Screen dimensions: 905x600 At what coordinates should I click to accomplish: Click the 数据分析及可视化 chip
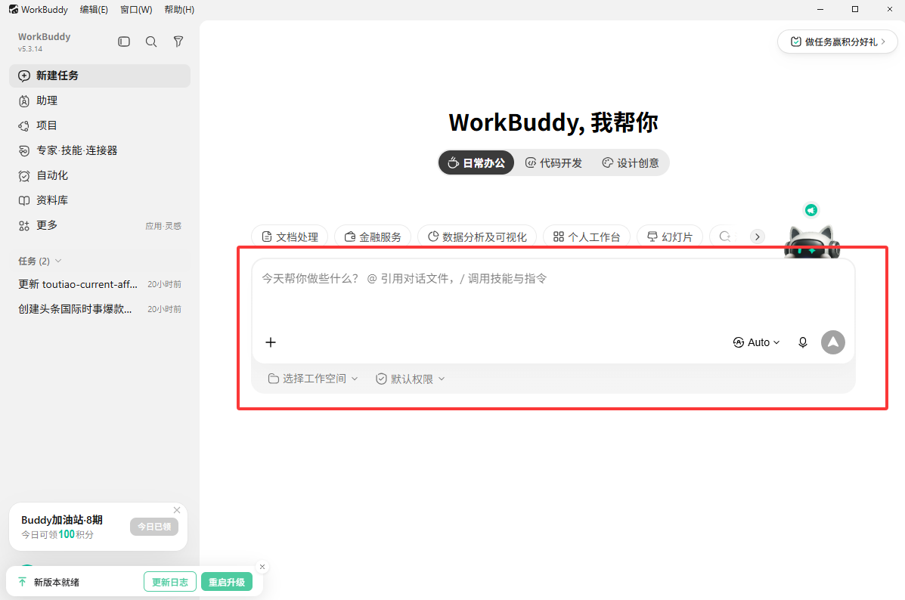(x=477, y=237)
